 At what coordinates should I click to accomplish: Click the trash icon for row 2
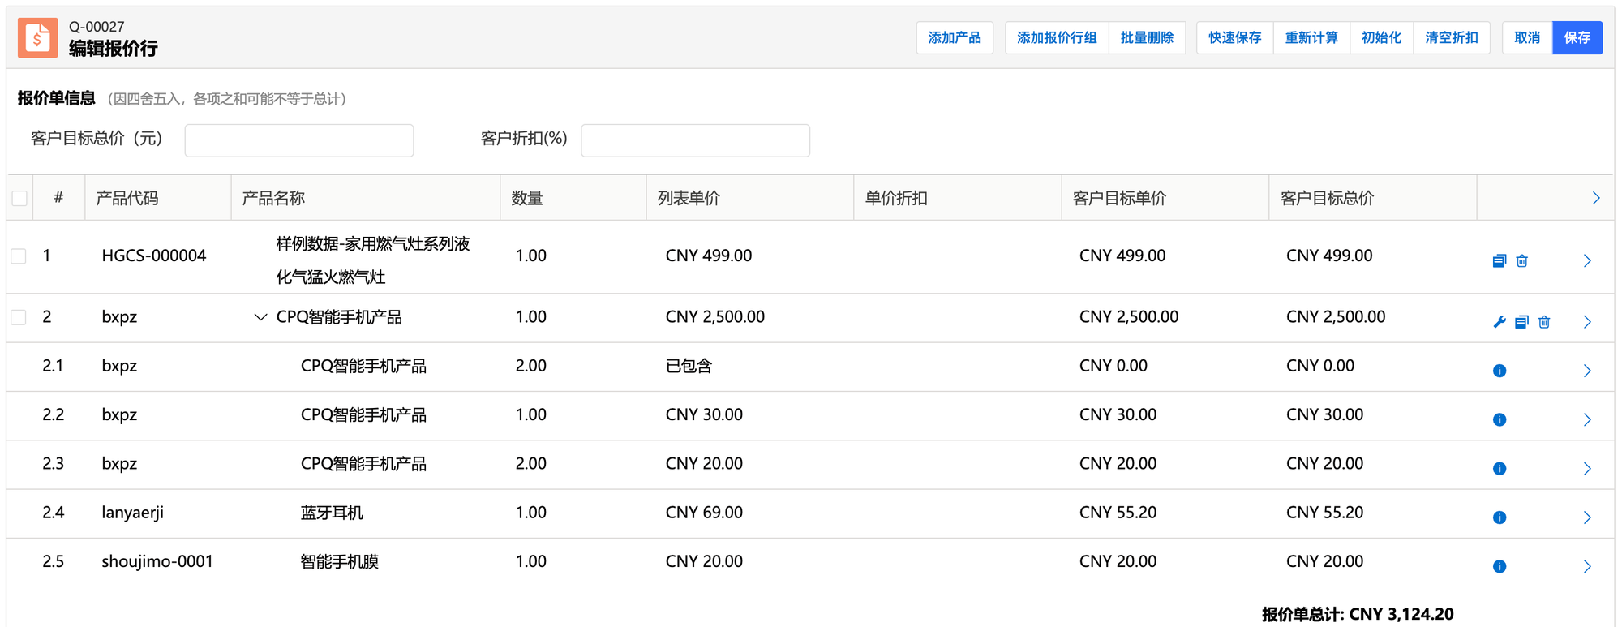pyautogui.click(x=1544, y=322)
